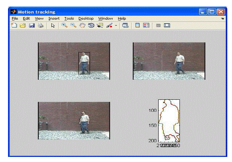
Task: Print the figure using printer icon
Action: point(40,25)
